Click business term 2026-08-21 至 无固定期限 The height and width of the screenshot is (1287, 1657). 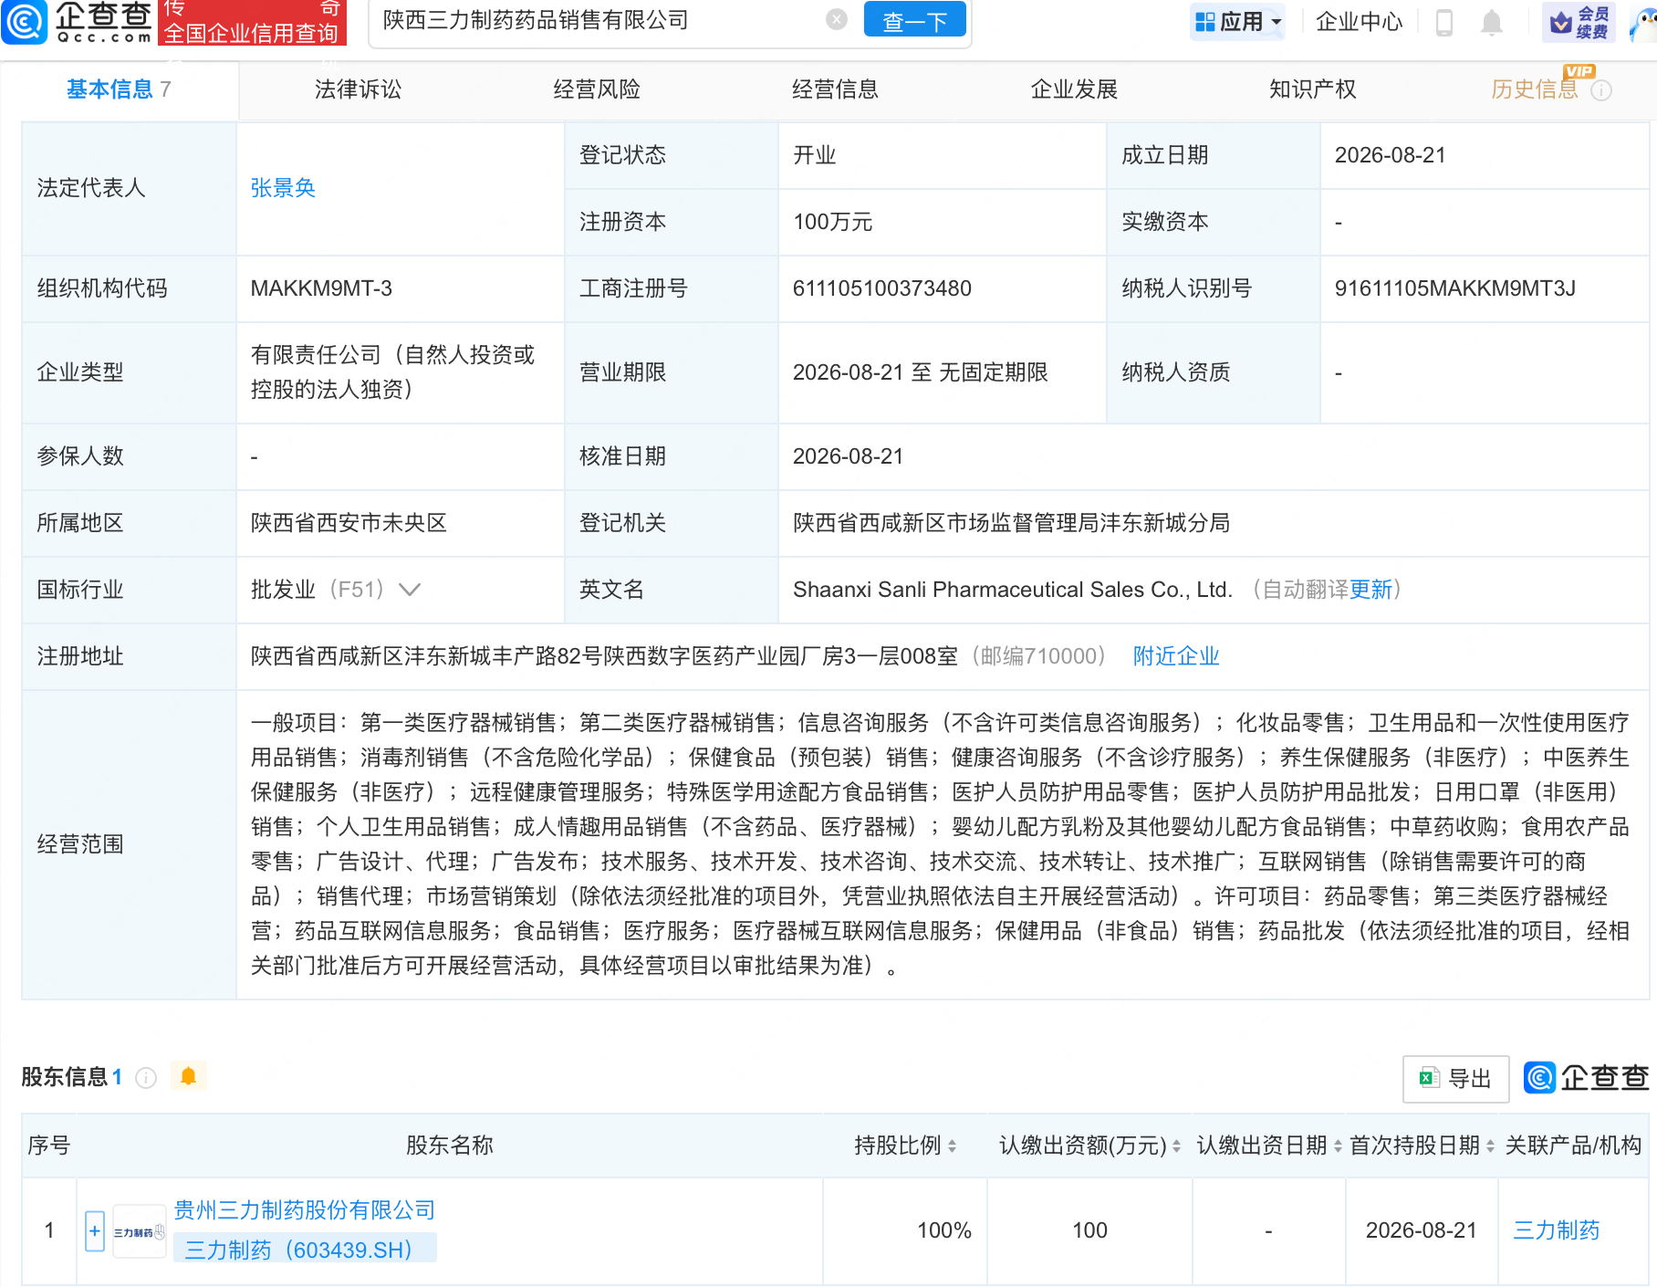(x=920, y=372)
